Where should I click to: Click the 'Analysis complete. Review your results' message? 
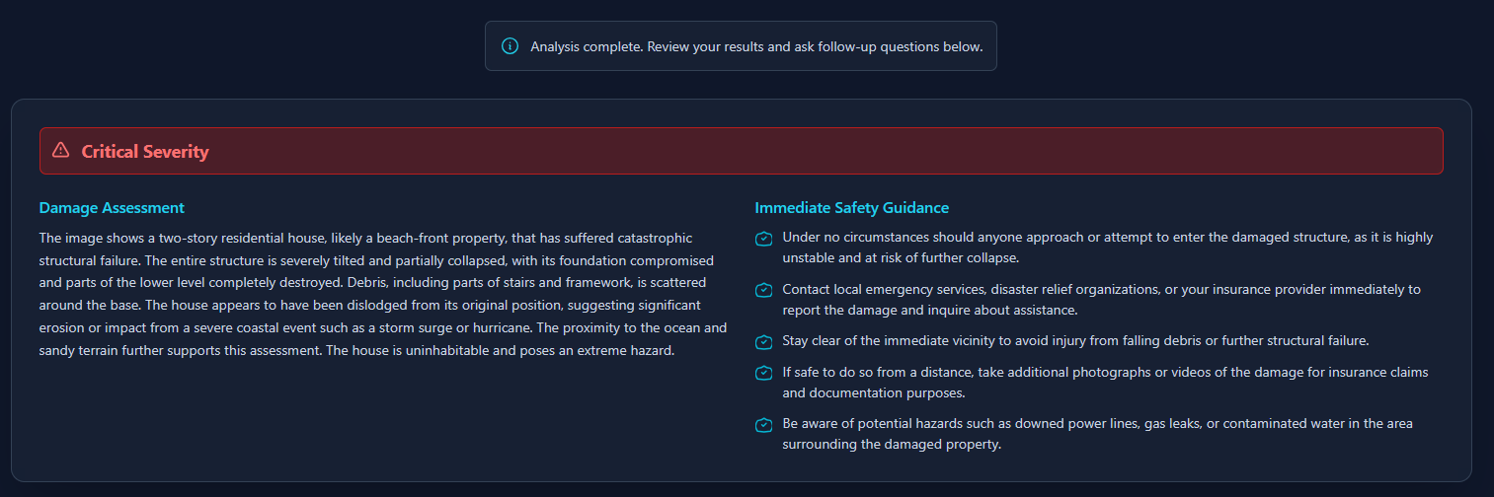click(756, 46)
